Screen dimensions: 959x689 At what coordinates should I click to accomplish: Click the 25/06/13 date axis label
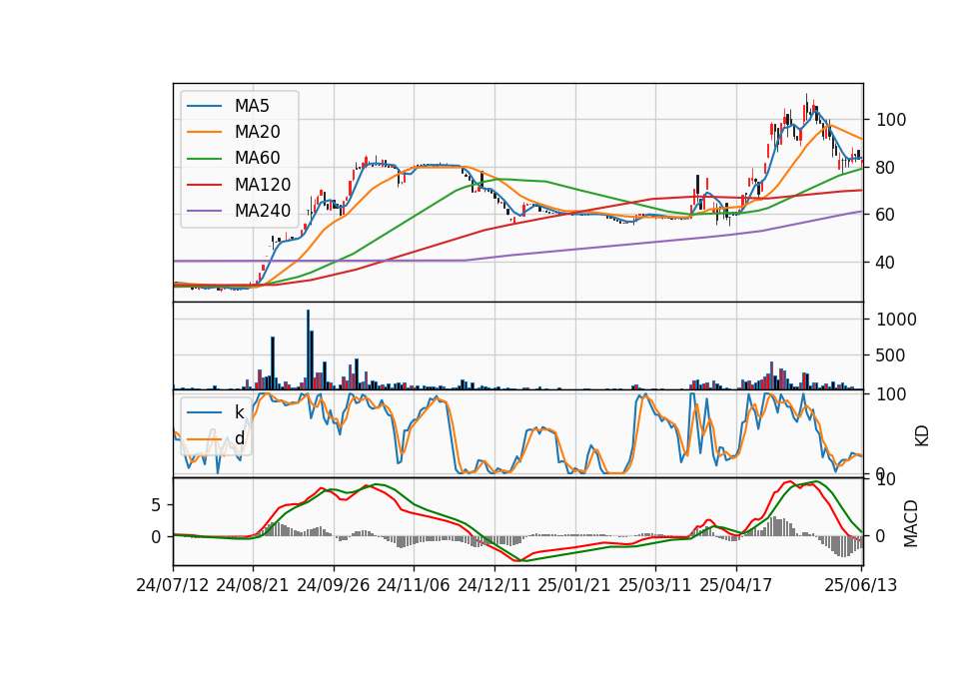tap(860, 585)
